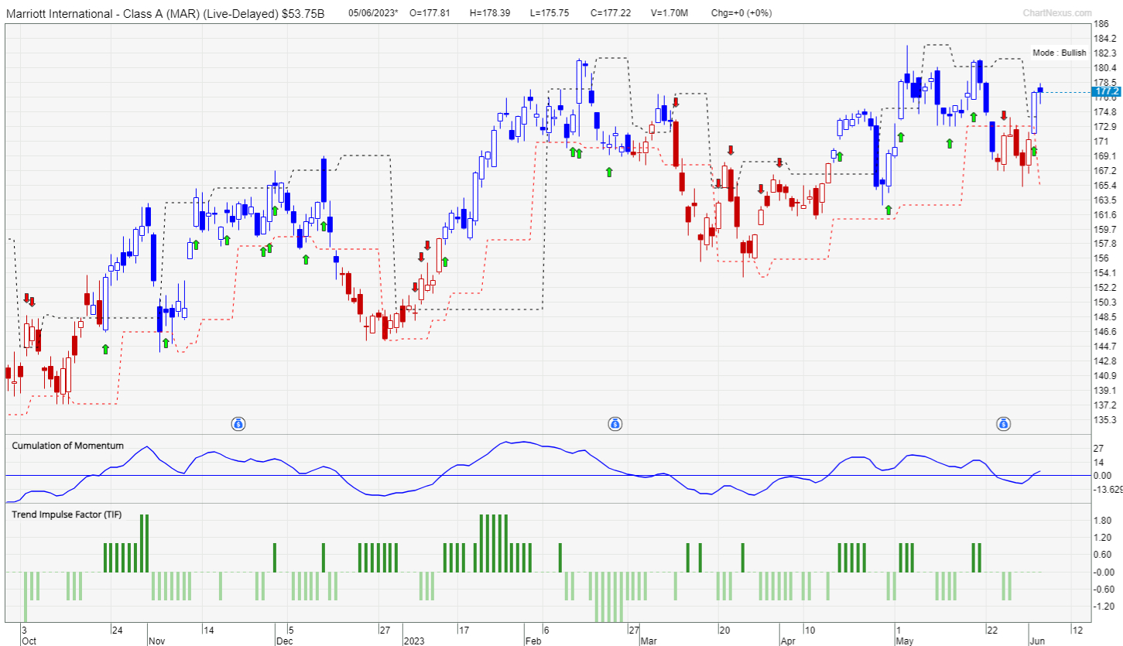Viewport: 1123px width, 646px height.
Task: Click the 1.20 TIF axis value
Action: pos(1103,538)
